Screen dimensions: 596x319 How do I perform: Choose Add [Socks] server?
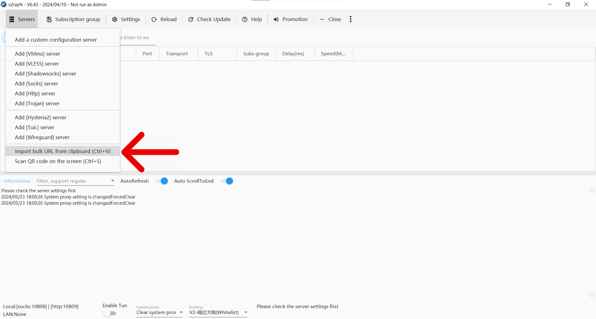(x=63, y=84)
